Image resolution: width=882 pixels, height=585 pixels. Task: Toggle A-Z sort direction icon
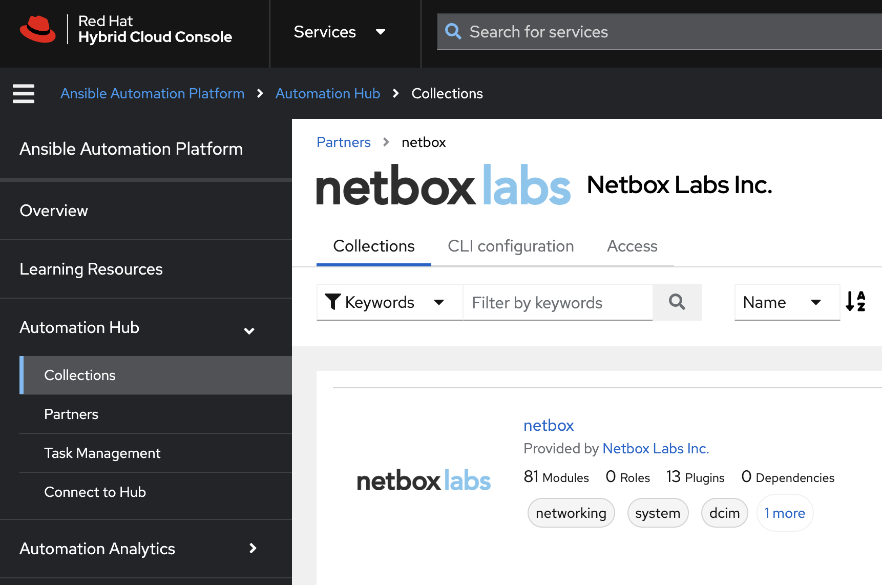tap(855, 302)
